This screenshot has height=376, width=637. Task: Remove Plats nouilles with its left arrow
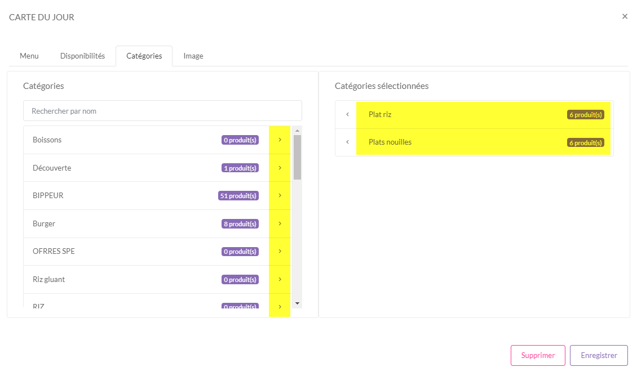pos(347,142)
